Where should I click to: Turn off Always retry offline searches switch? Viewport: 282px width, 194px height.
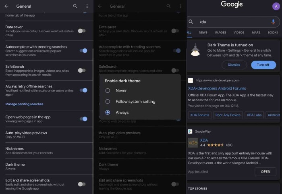tap(83, 90)
